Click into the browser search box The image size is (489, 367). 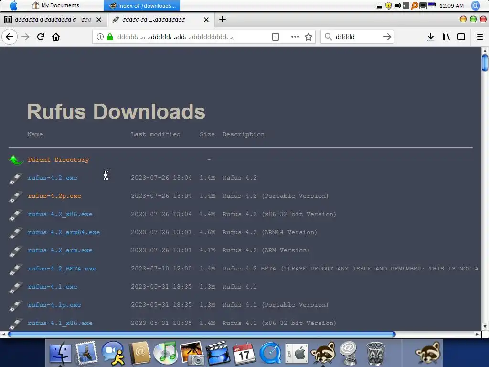coord(357,37)
